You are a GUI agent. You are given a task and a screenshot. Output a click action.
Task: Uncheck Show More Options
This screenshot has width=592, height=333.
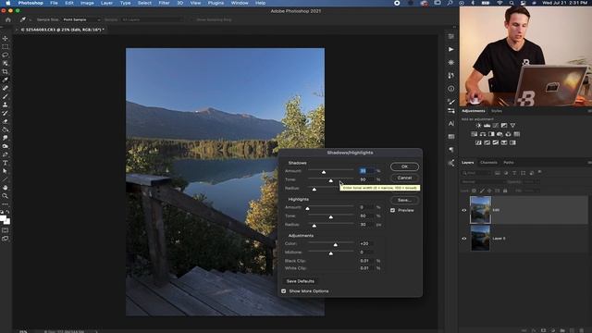(284, 291)
